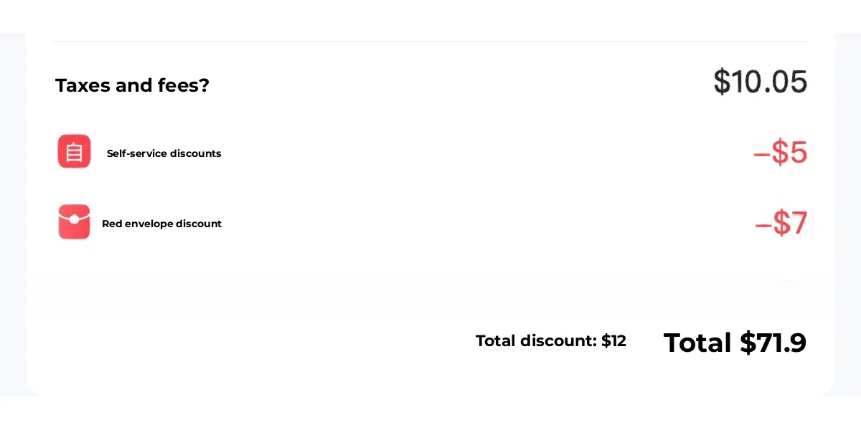The width and height of the screenshot is (861, 430).
Task: Click the question mark after Taxes and fees
Action: click(x=204, y=85)
